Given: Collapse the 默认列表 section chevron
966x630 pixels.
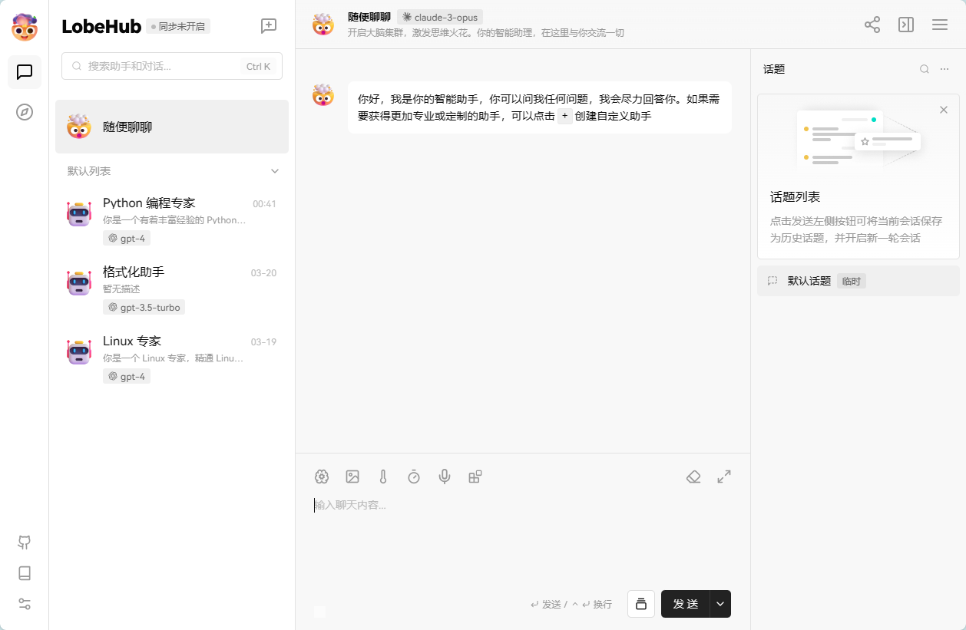Looking at the screenshot, I should pyautogui.click(x=274, y=171).
